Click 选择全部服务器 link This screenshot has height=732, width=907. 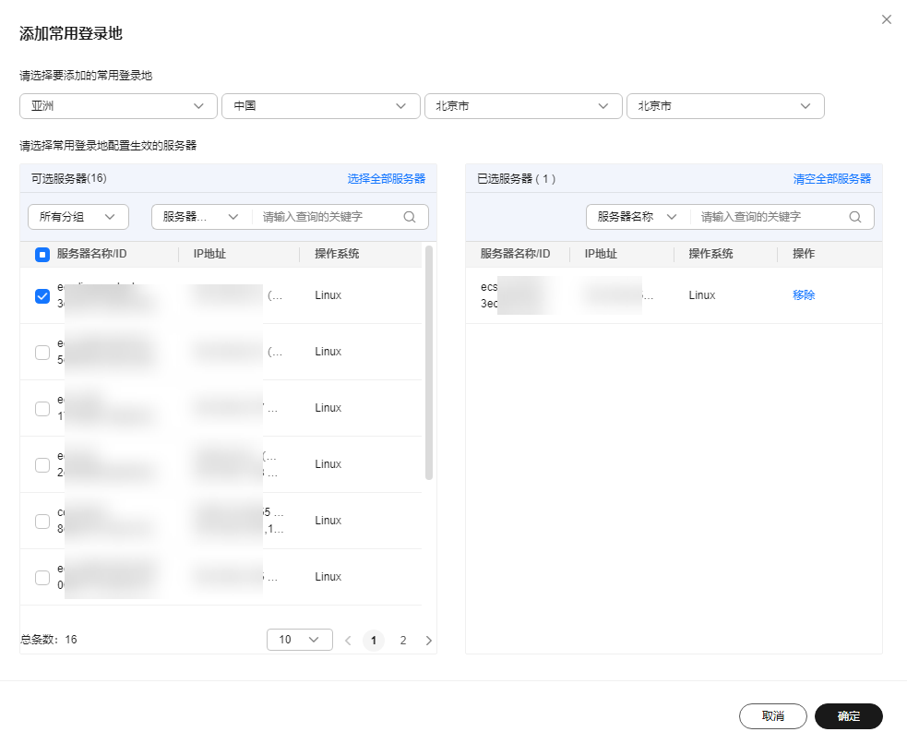(386, 179)
